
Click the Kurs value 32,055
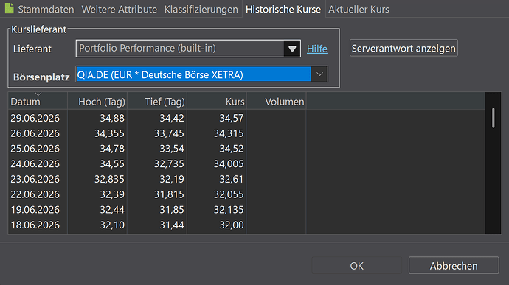(229, 194)
